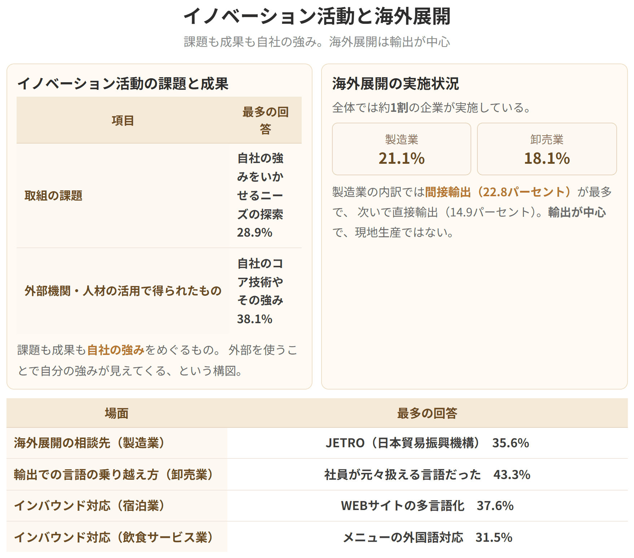Select the 製造業 21.1% stat card
The height and width of the screenshot is (558, 634).
(401, 149)
